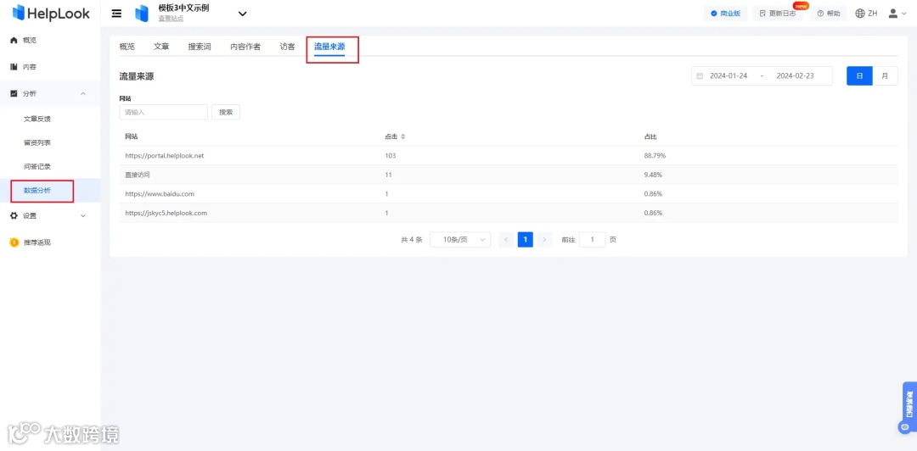This screenshot has height=451, width=917.
Task: Click the https://portal.helplook.net row
Action: tap(509, 156)
